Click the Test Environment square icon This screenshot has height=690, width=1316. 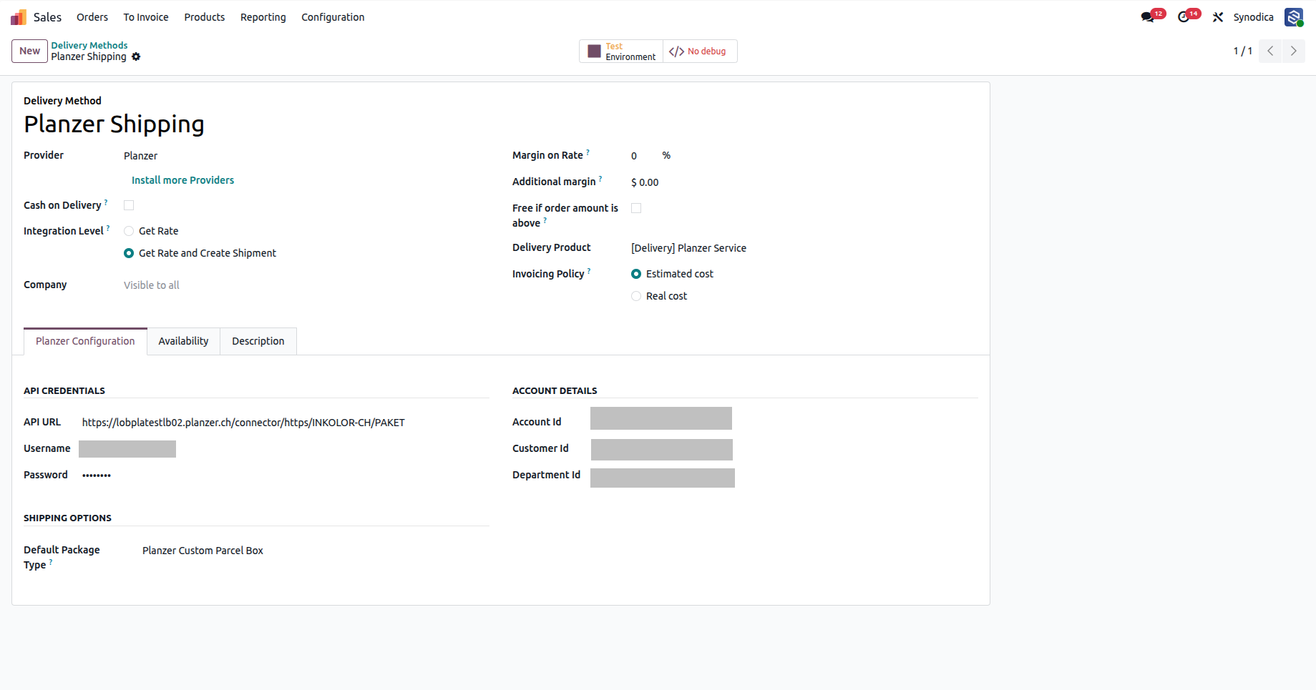[x=594, y=51]
